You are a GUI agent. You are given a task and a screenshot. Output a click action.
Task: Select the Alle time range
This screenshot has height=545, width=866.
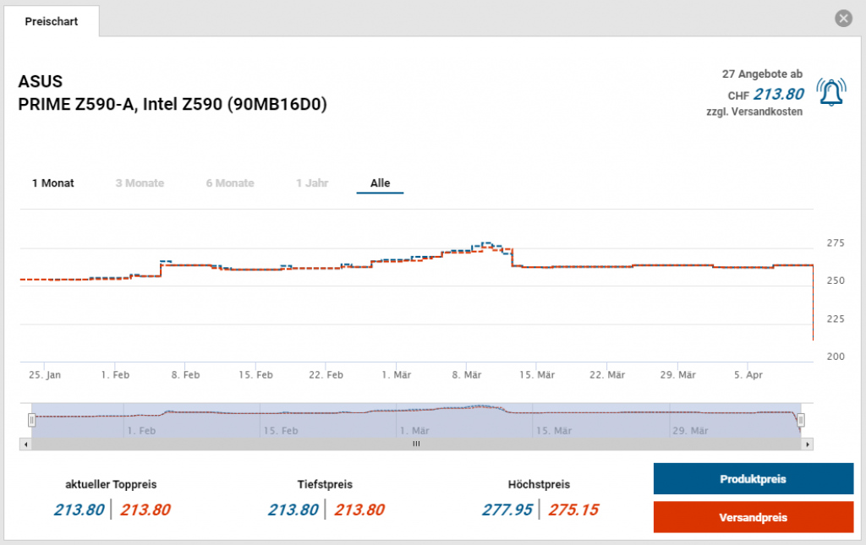380,183
